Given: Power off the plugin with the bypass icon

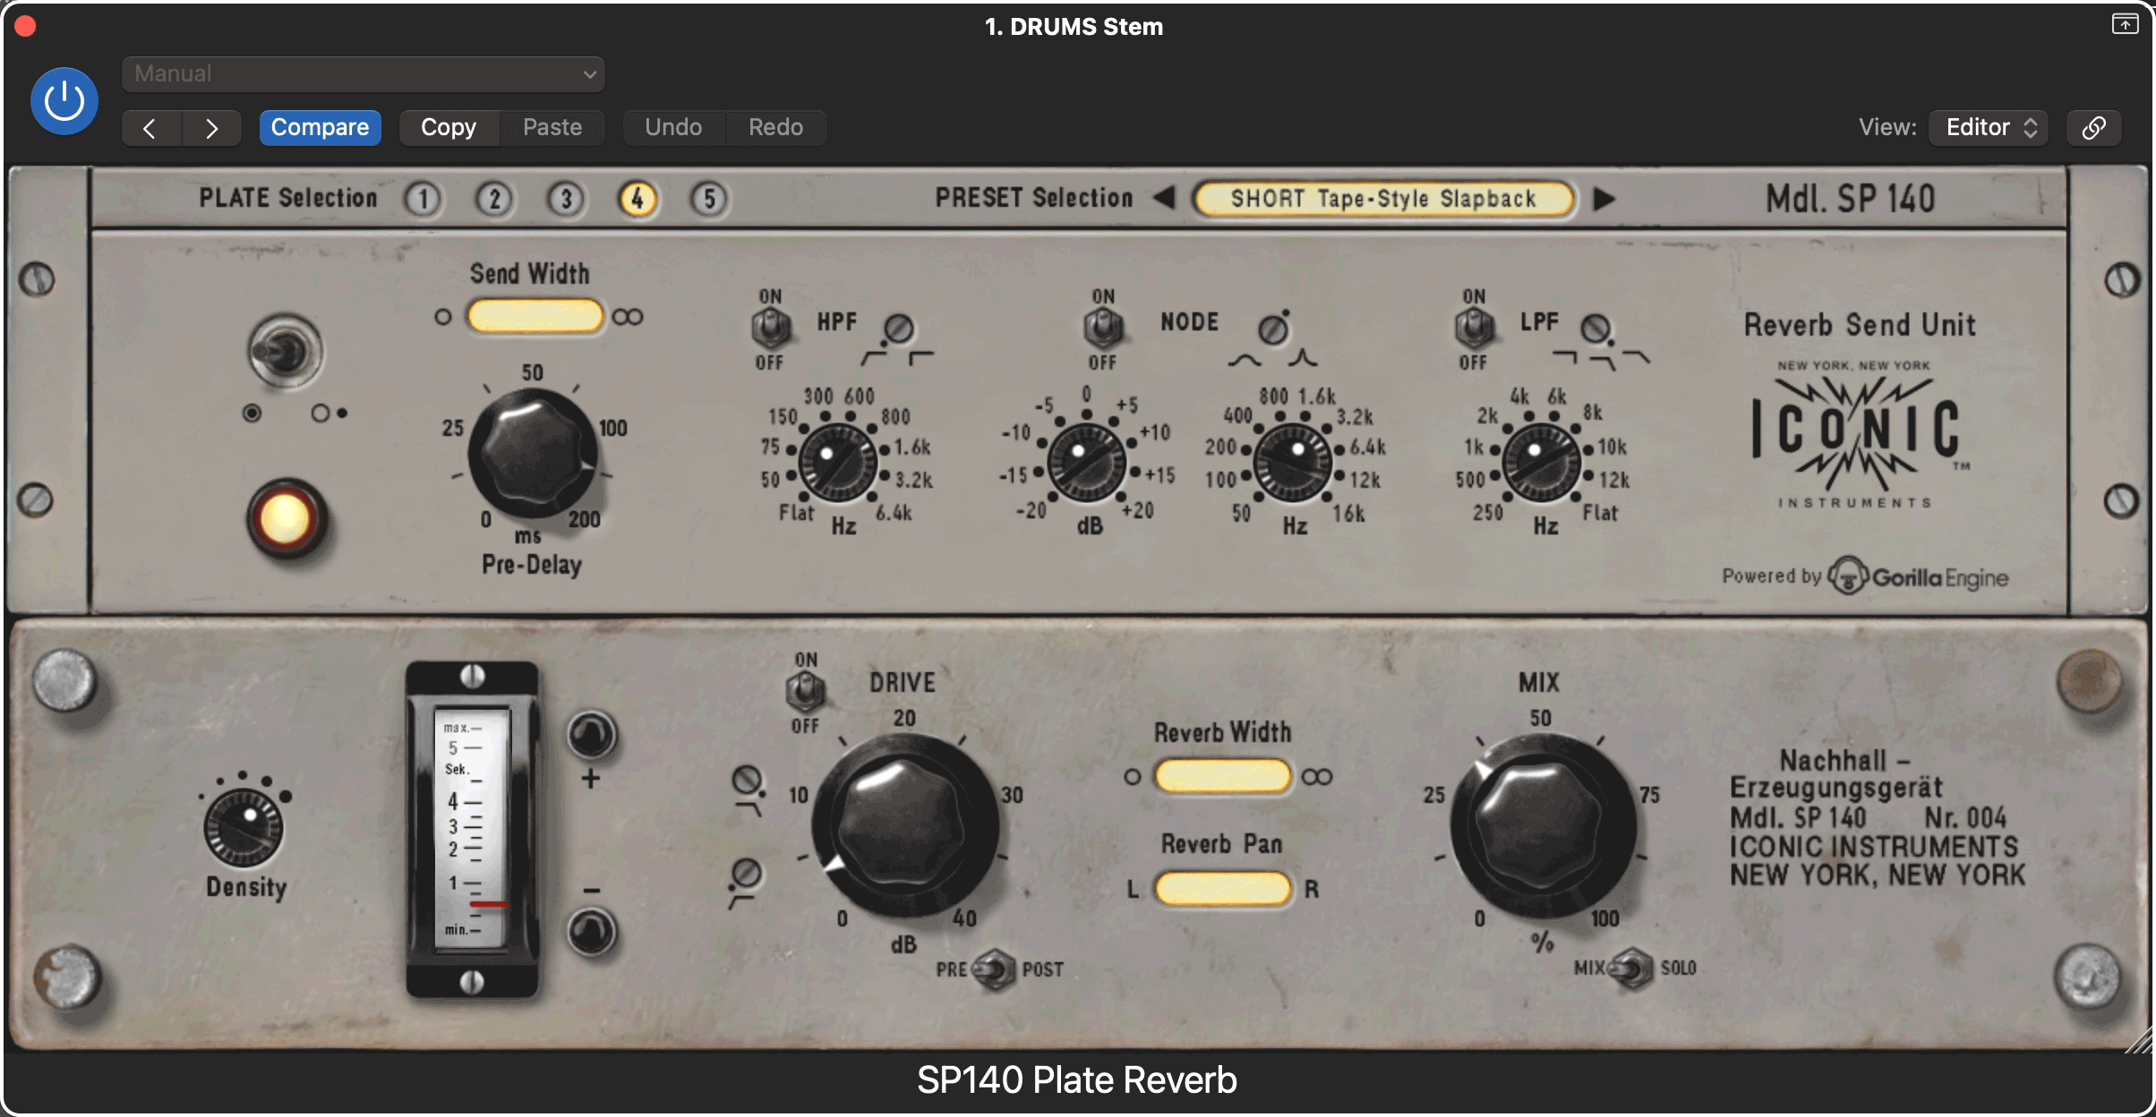Looking at the screenshot, I should click(x=63, y=100).
